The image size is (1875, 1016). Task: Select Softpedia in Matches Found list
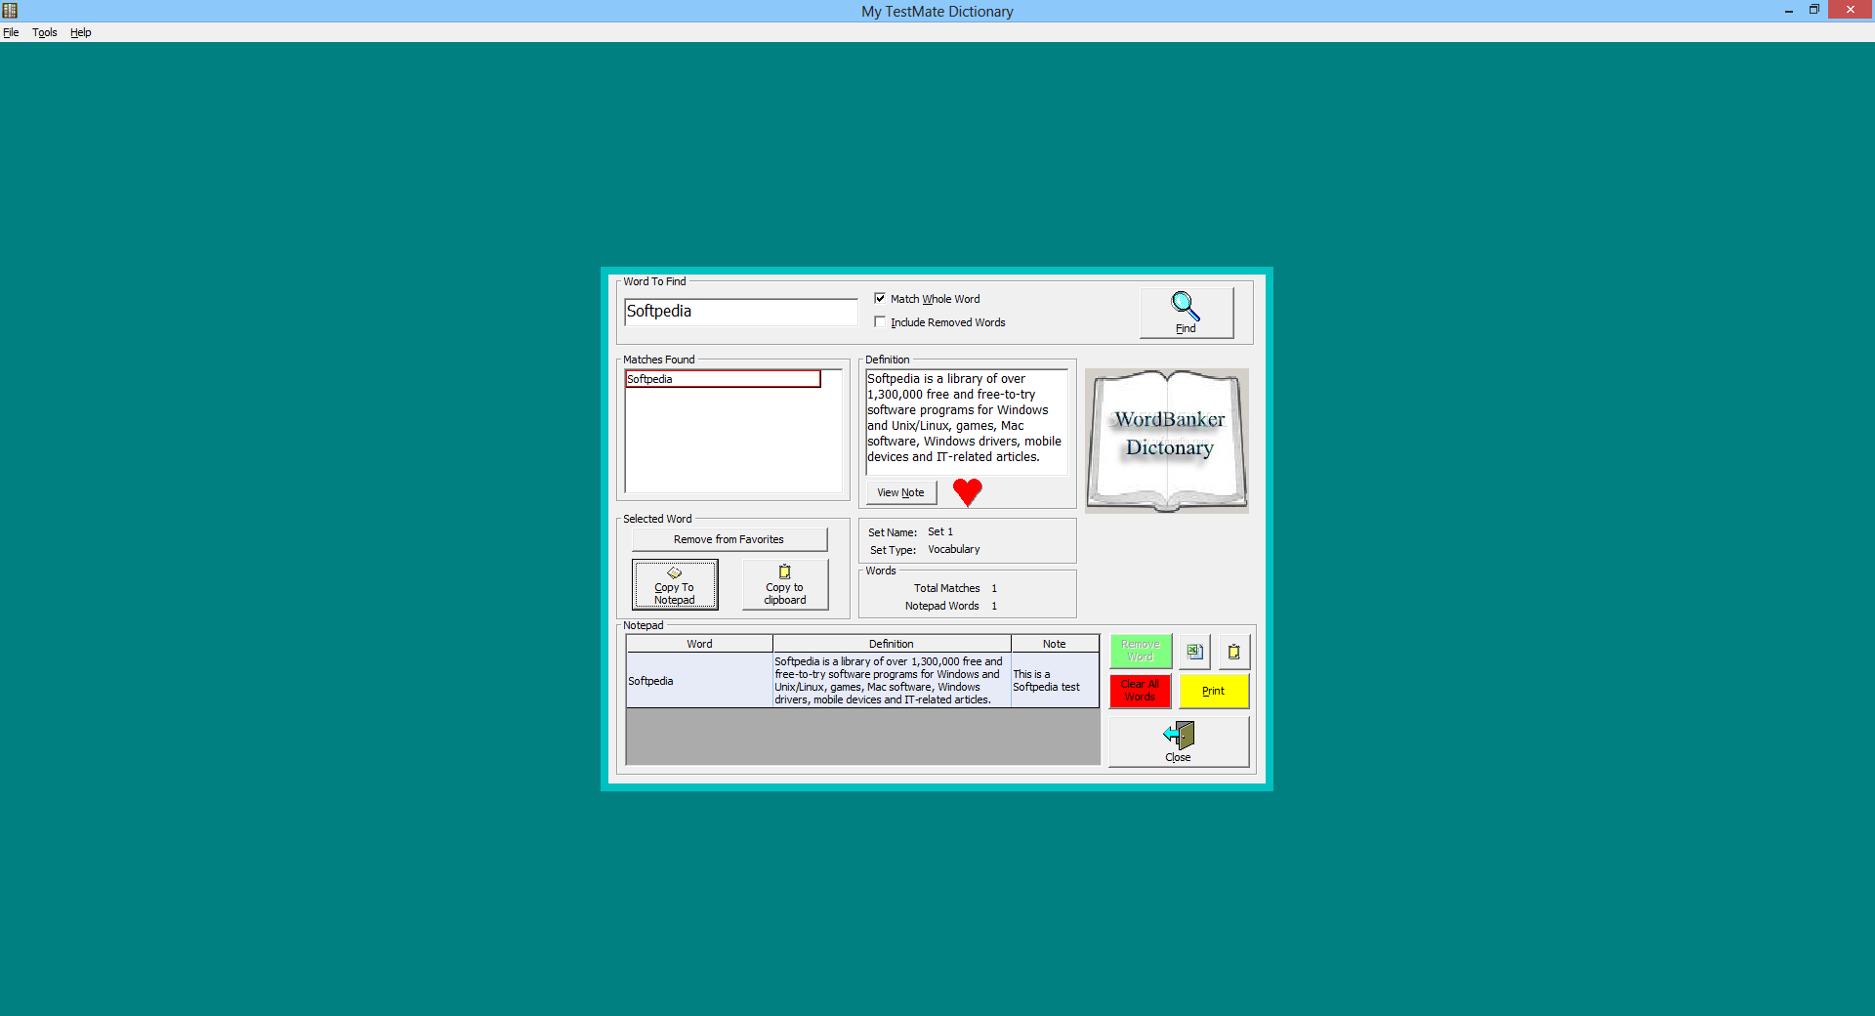point(723,379)
